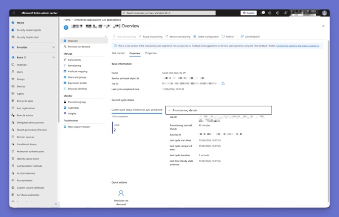Open the help question mark icon
The image size is (339, 217).
278,13
